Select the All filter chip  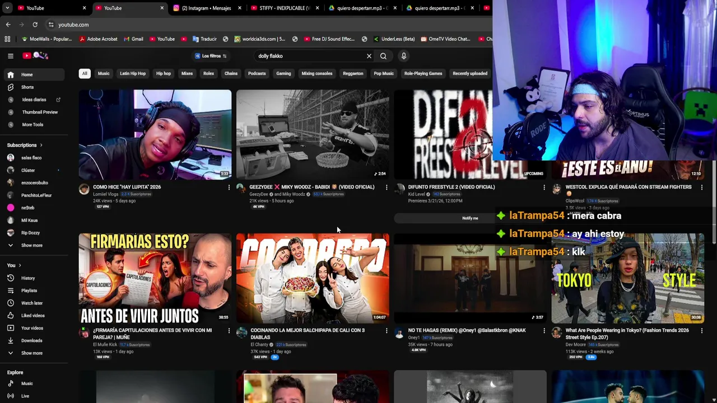pos(85,73)
